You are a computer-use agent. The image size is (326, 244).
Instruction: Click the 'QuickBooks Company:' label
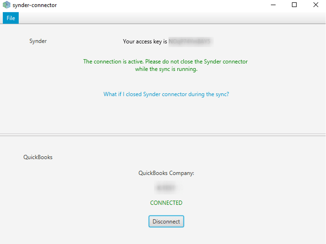coord(166,173)
